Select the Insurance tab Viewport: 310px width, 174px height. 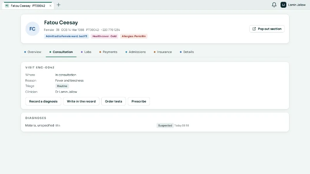(x=163, y=52)
